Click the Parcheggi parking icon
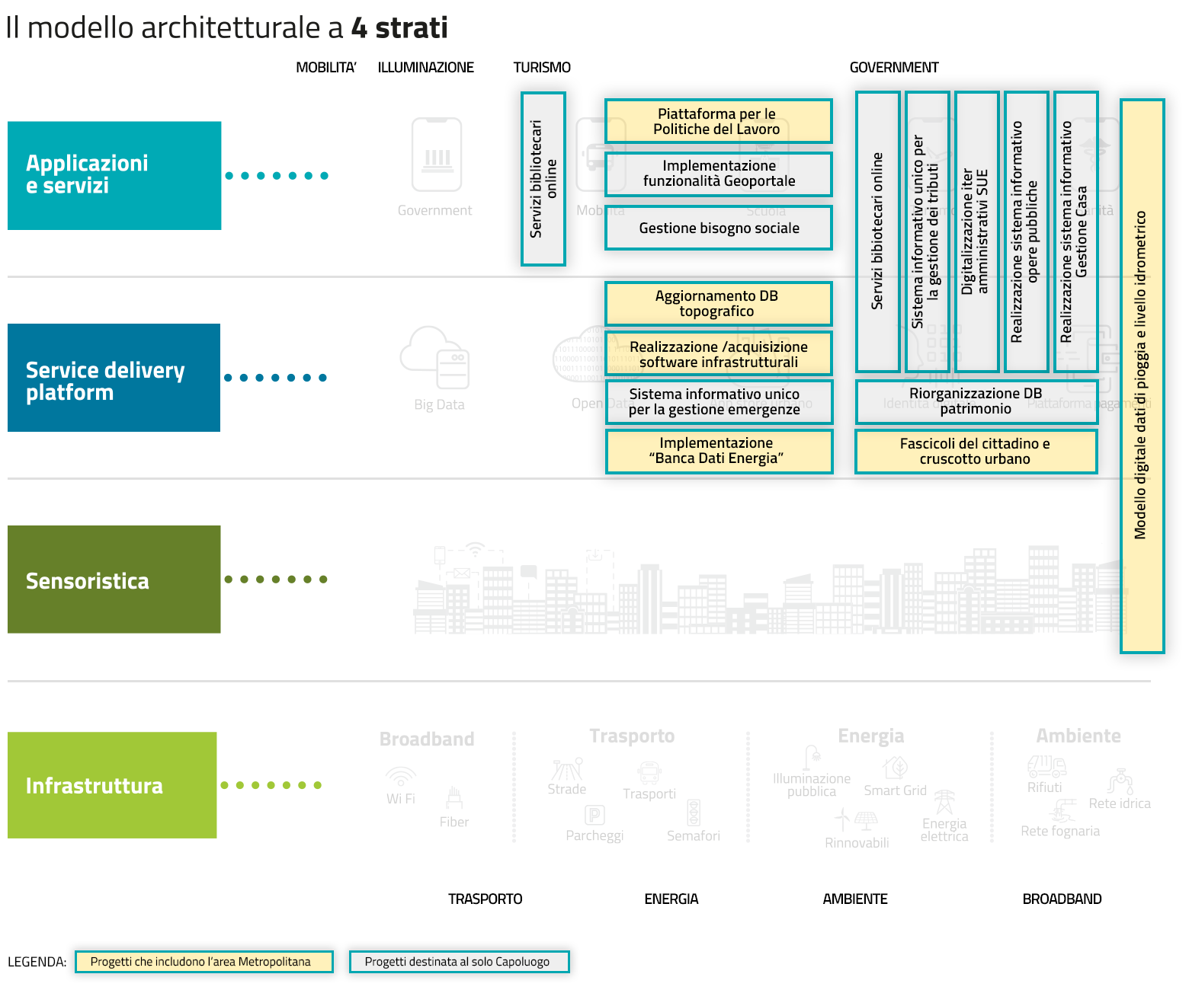This screenshot has height=990, width=1189. click(x=594, y=815)
